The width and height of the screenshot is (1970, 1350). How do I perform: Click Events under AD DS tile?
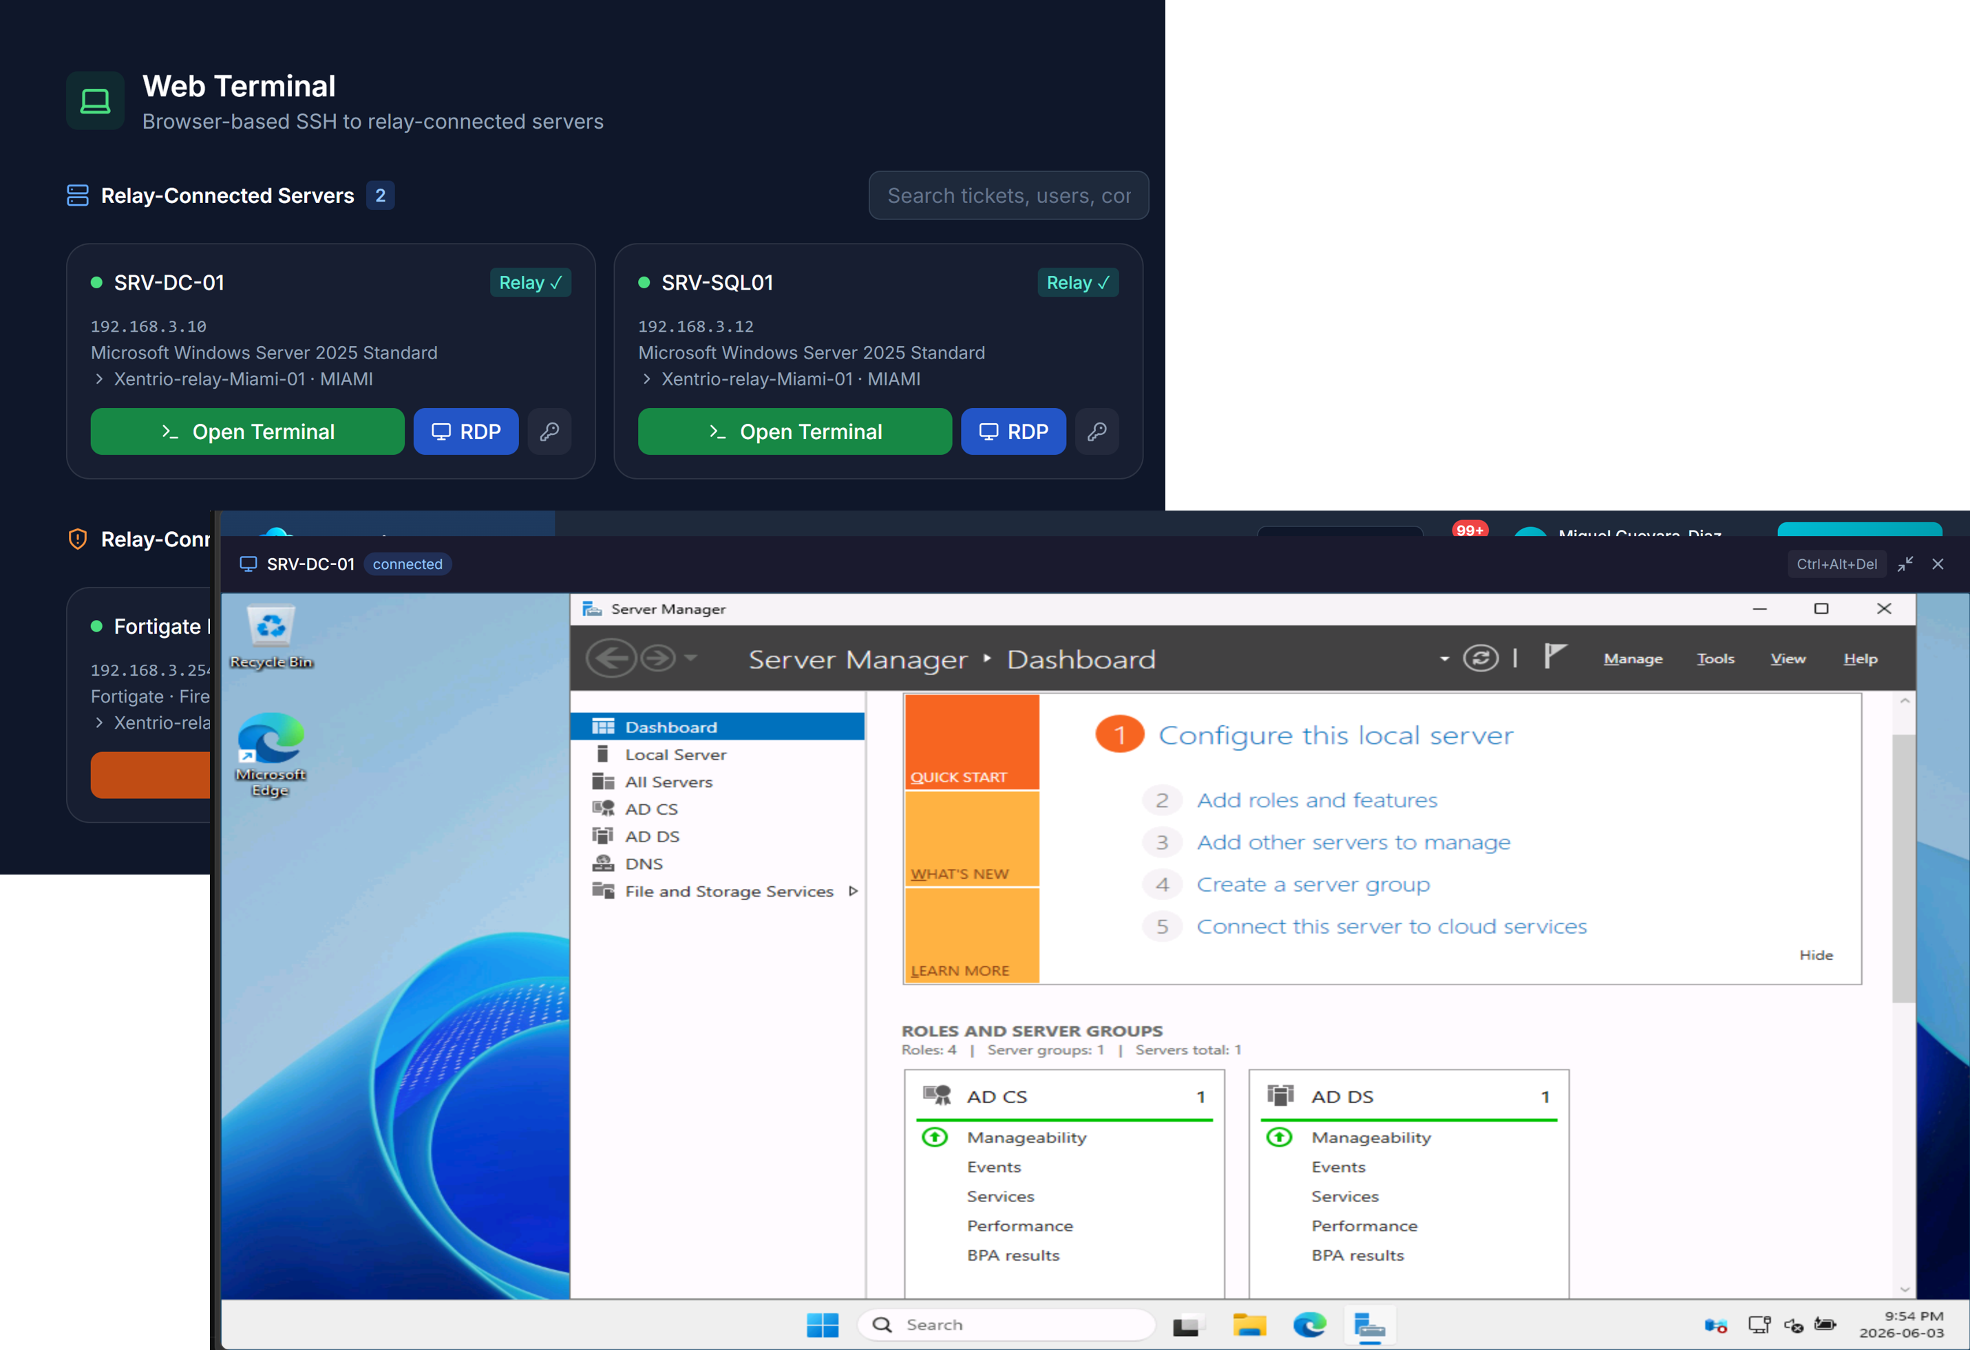(x=1339, y=1167)
